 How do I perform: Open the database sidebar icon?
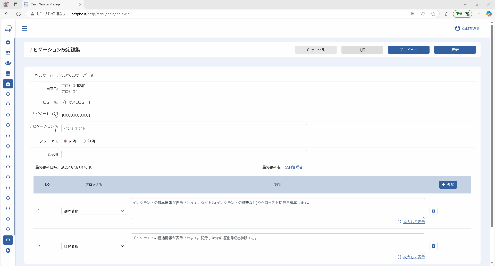point(8,74)
